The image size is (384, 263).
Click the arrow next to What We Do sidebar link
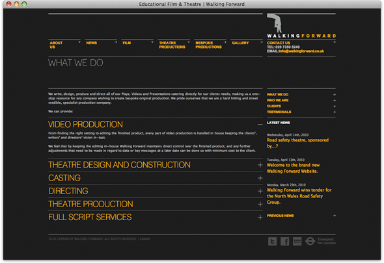tap(335, 95)
